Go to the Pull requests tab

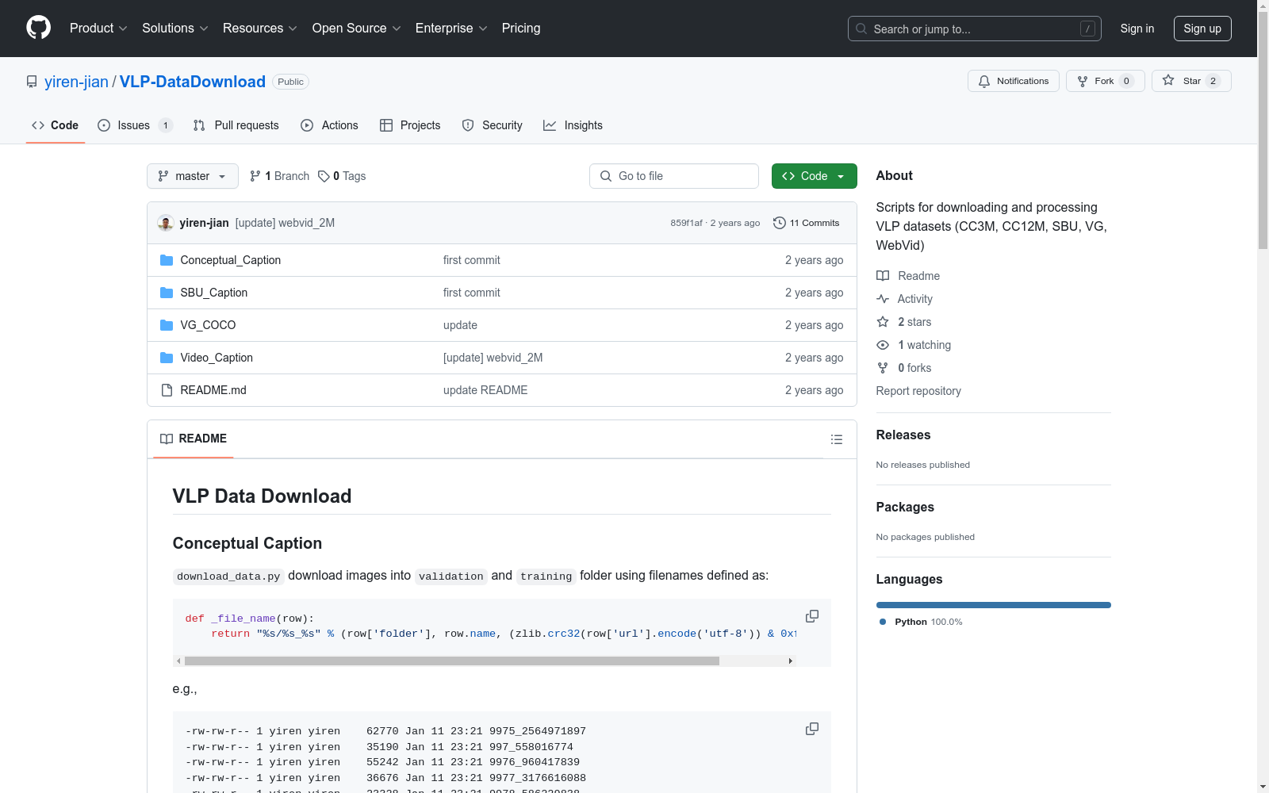coord(236,125)
